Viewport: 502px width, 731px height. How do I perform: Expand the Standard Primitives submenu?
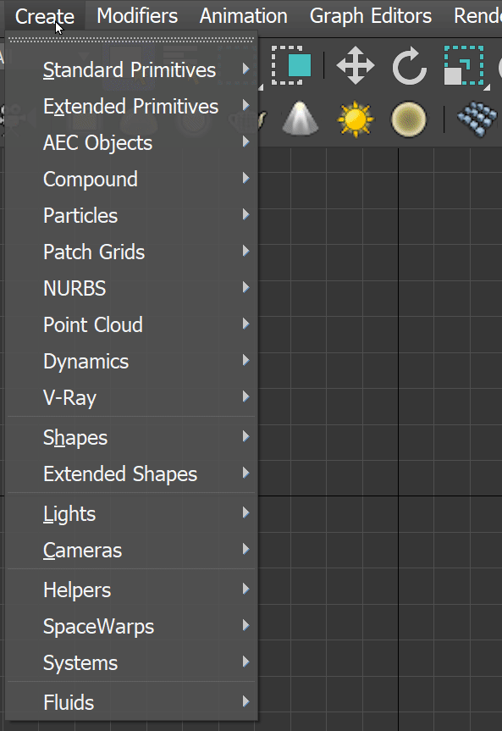pos(129,70)
